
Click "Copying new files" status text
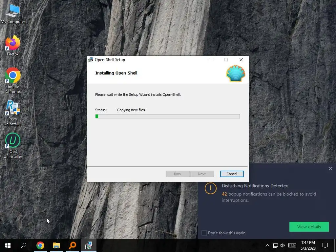(x=131, y=110)
